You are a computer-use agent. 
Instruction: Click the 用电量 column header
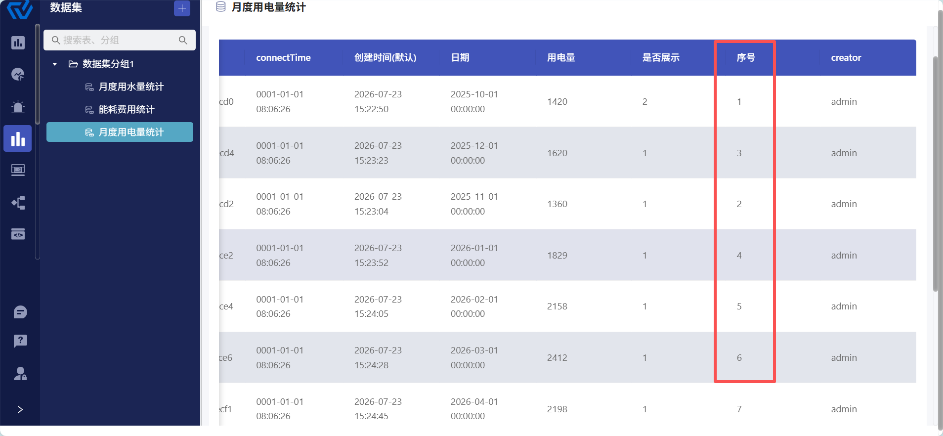pyautogui.click(x=561, y=57)
